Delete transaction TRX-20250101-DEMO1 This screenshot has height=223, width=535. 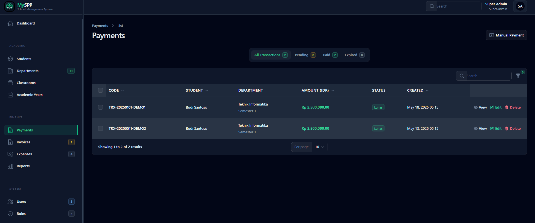pyautogui.click(x=513, y=107)
